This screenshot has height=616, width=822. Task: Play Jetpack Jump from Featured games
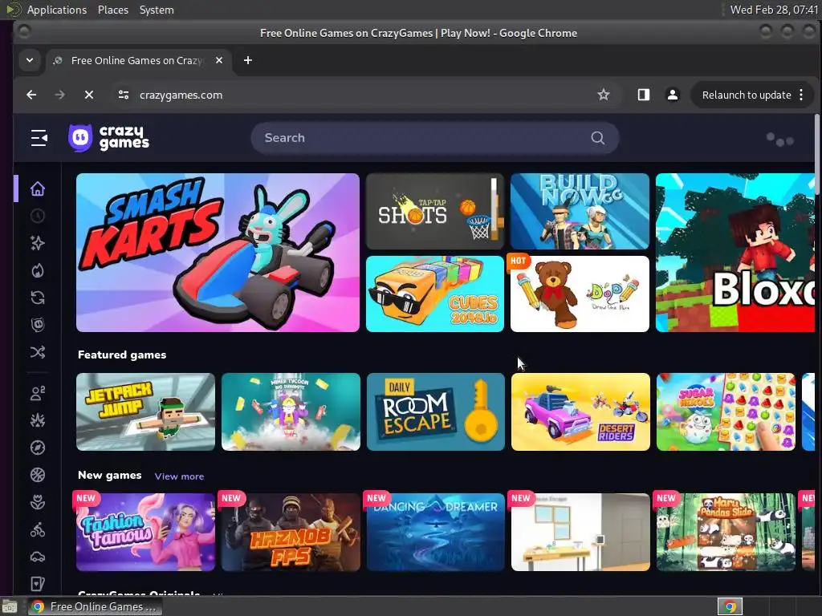tap(146, 411)
